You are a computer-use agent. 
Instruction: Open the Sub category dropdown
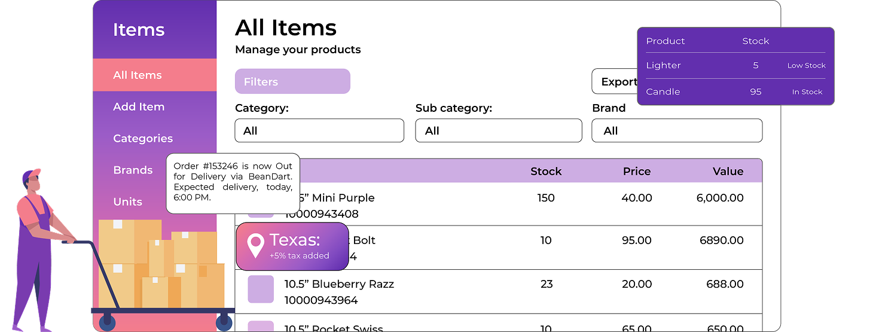498,131
